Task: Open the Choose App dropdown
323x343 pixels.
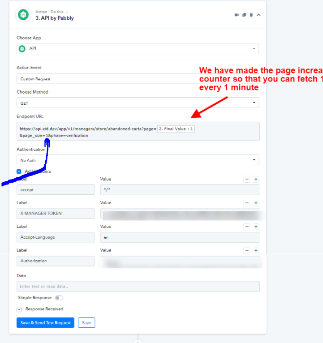Action: point(138,48)
